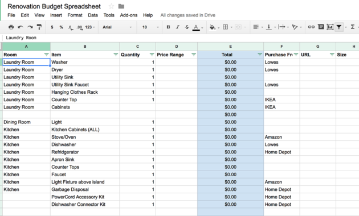Screen dimensions: 359x216
Task: Open the Price Range column filter
Action: pyautogui.click(x=194, y=55)
